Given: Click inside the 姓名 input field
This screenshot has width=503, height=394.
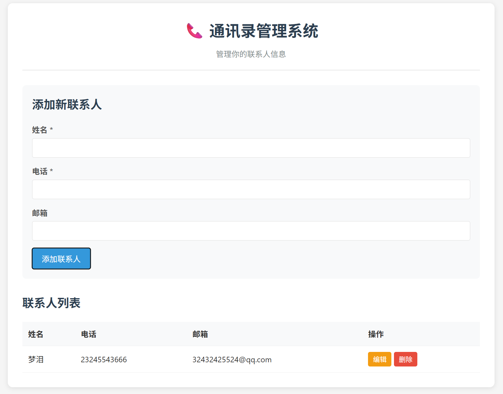Looking at the screenshot, I should pos(251,148).
